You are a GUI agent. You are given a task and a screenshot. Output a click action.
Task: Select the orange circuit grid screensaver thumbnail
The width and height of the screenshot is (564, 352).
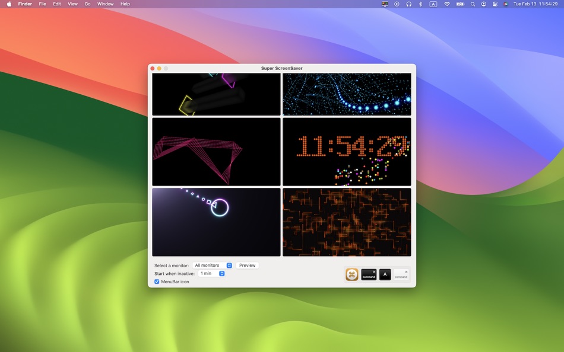[347, 222]
